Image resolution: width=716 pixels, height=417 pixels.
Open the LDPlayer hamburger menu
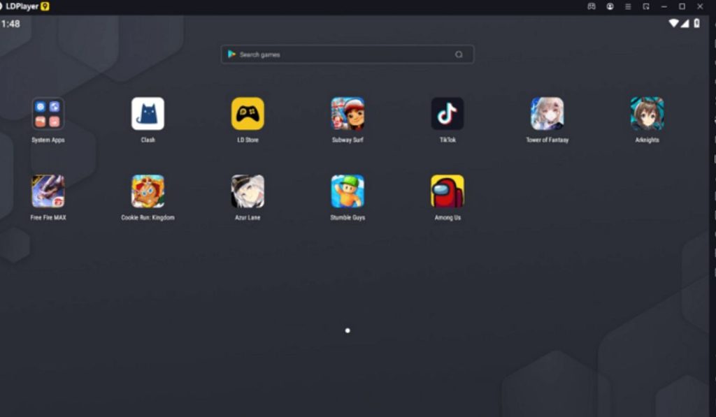[x=628, y=6]
